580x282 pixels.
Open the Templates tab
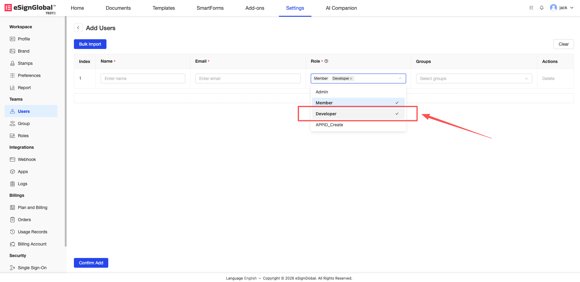click(x=164, y=8)
